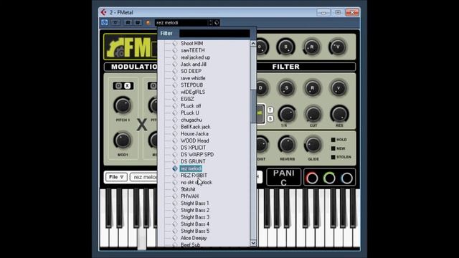
Task: Click the orange indicator icon in toolbar
Action: (148, 22)
